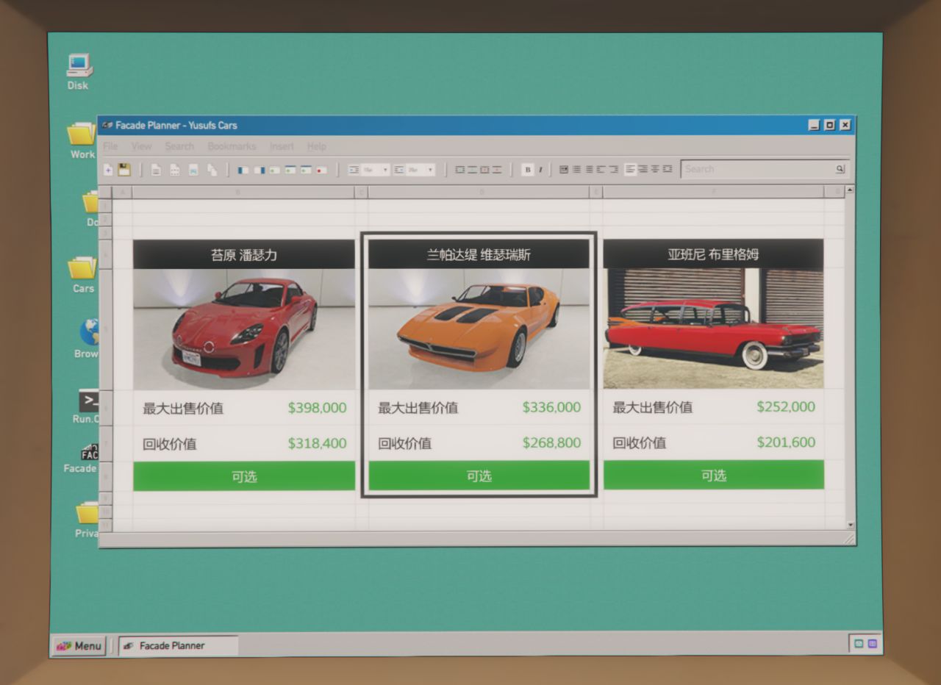Open the Work folder on desktop
This screenshot has width=941, height=685.
point(82,141)
